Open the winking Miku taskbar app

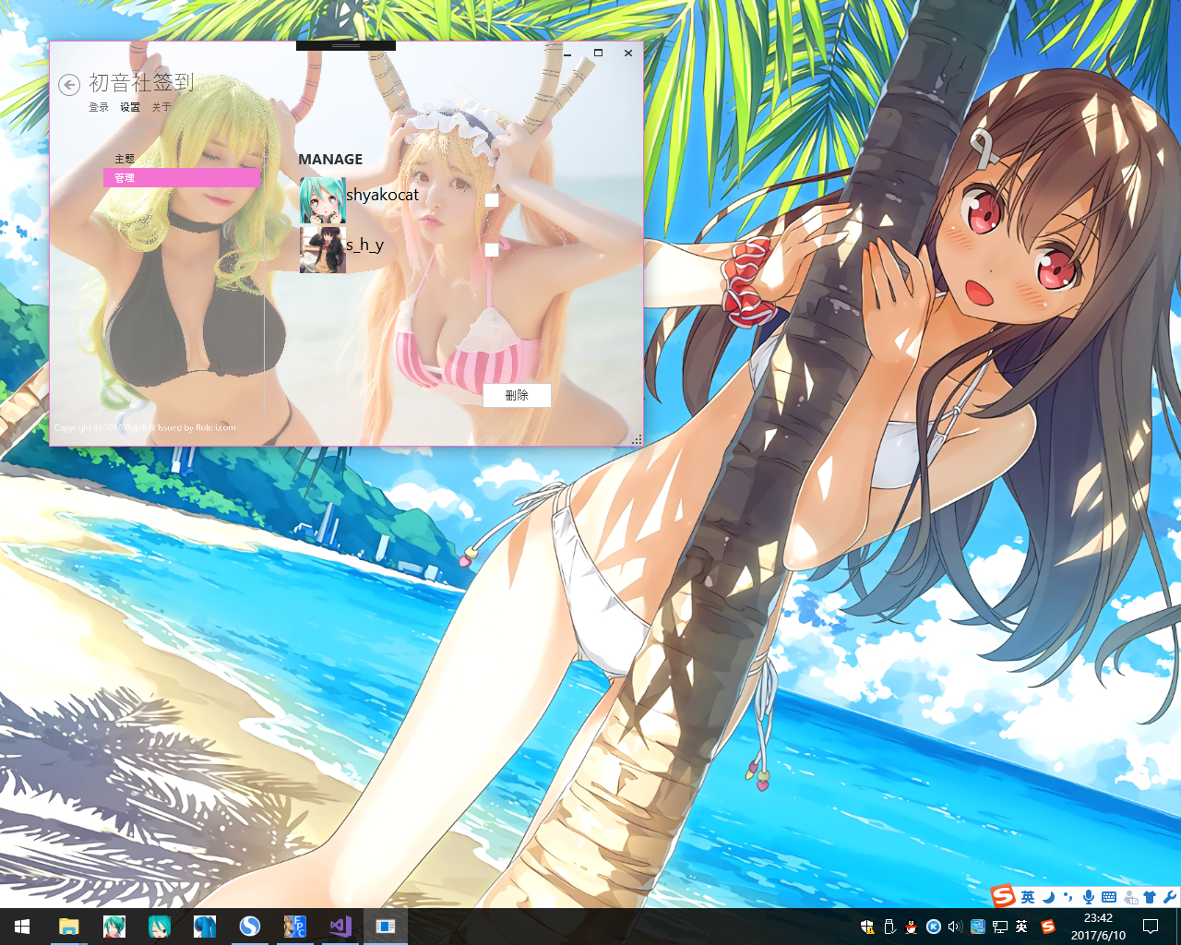[160, 927]
